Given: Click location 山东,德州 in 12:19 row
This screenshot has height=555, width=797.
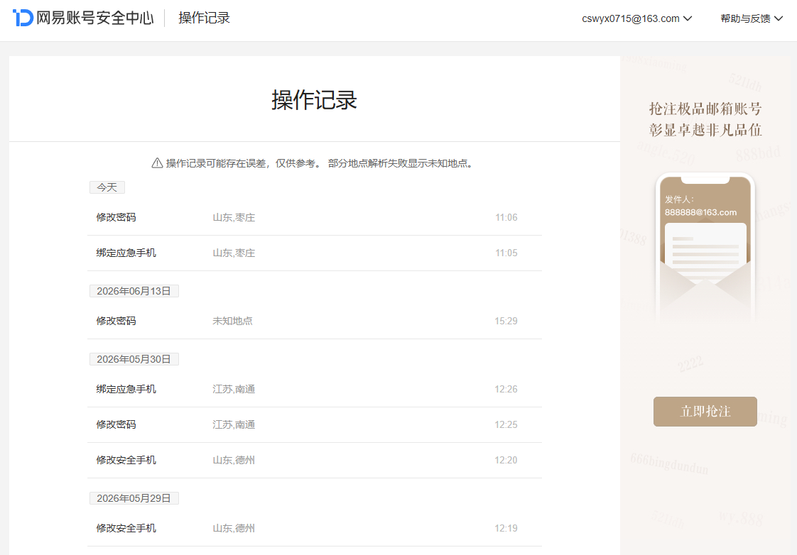Looking at the screenshot, I should (x=234, y=528).
